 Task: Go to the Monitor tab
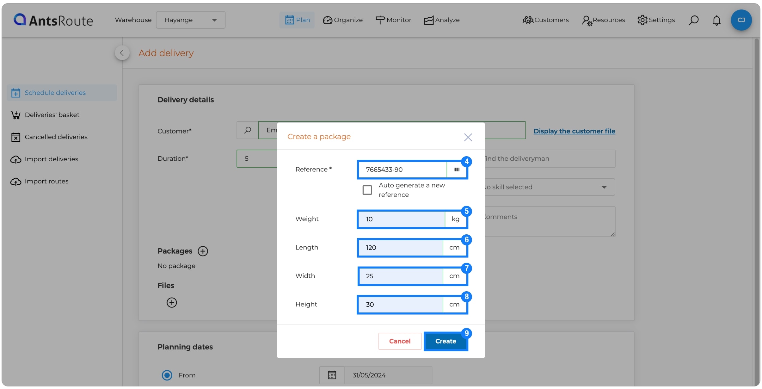point(393,20)
